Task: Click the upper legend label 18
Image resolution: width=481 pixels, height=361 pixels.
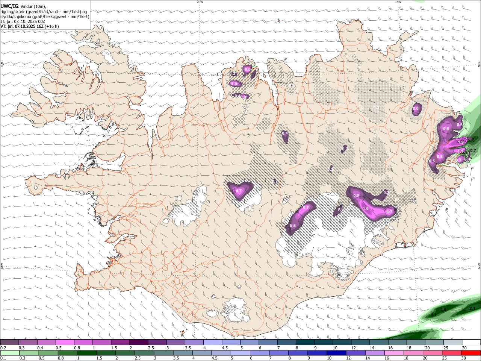Action: (x=409, y=348)
